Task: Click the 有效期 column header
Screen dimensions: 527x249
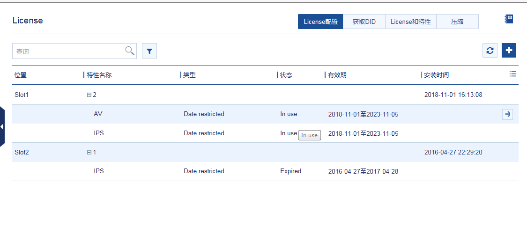Action: pyautogui.click(x=337, y=75)
